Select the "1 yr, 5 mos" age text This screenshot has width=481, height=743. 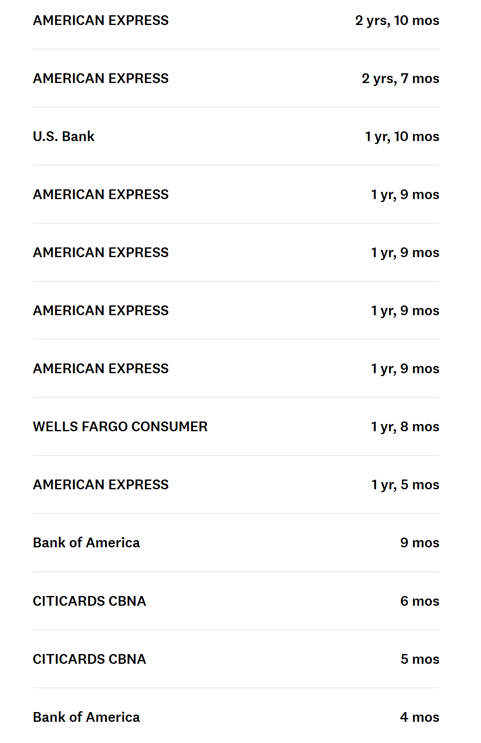[405, 485]
